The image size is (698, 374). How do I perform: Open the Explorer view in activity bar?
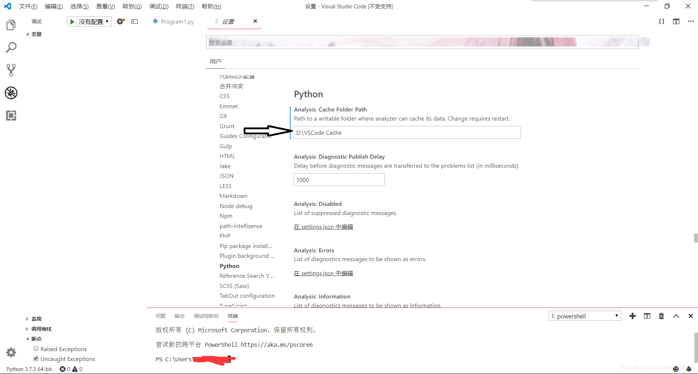point(11,25)
